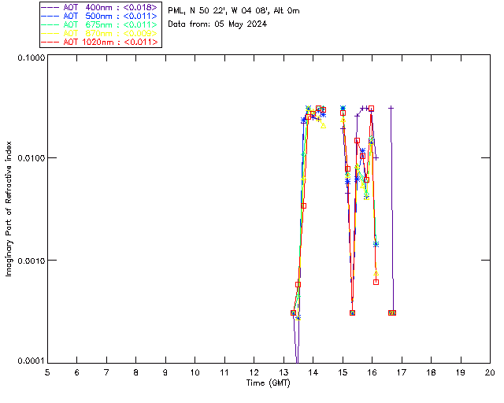Click the y-axis label 0.0001

(31, 361)
